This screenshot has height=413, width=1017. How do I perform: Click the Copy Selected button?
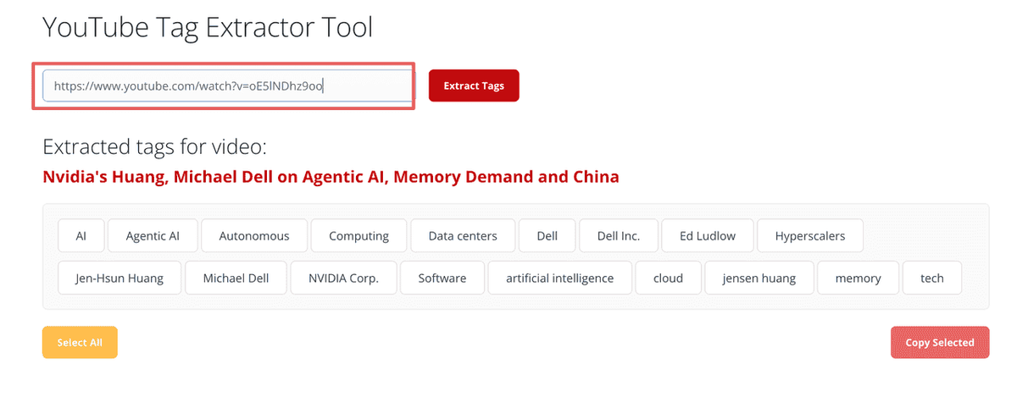point(940,342)
